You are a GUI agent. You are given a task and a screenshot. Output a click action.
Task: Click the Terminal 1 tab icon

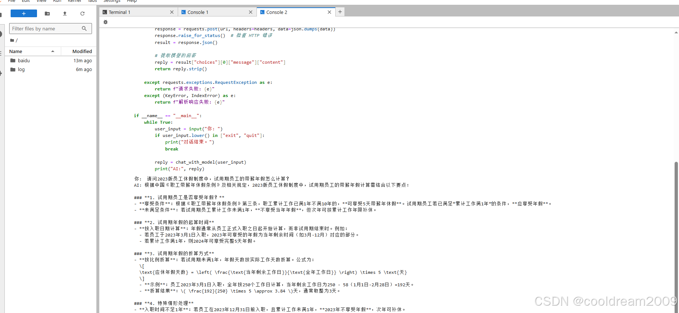[x=105, y=12]
